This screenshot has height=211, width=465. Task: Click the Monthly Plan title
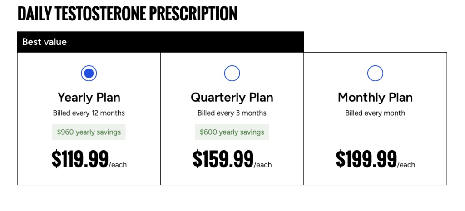pyautogui.click(x=375, y=97)
